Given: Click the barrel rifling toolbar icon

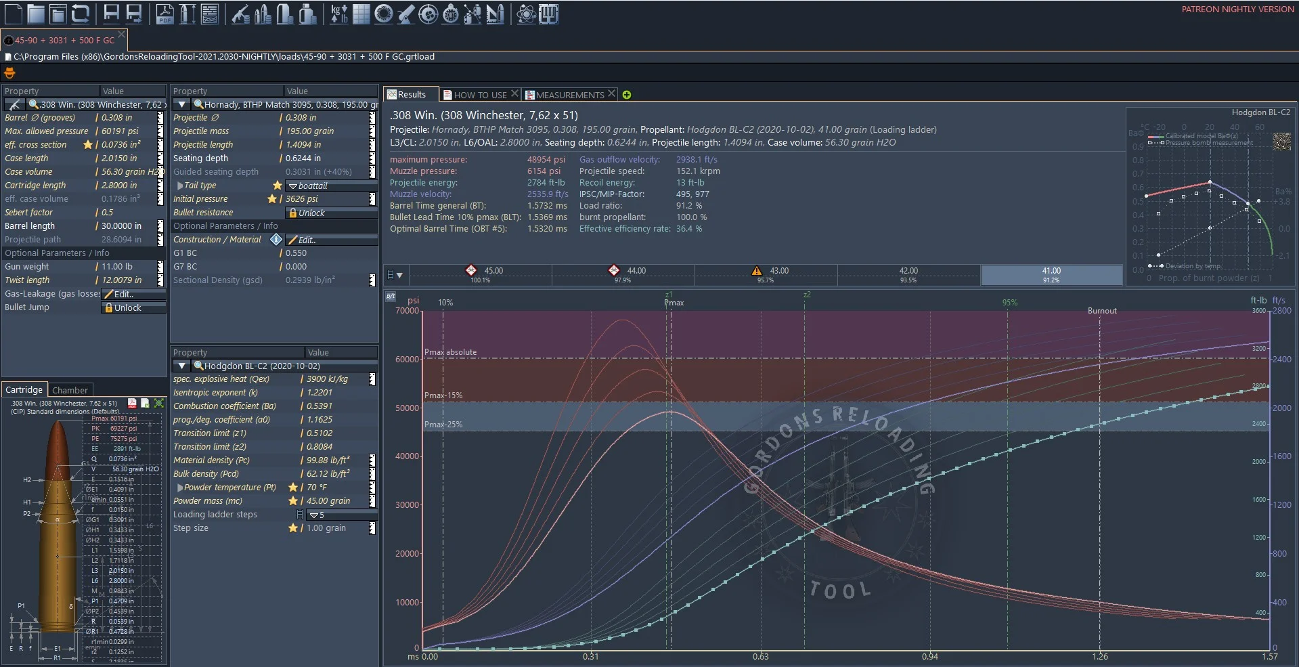Looking at the screenshot, I should point(384,14).
